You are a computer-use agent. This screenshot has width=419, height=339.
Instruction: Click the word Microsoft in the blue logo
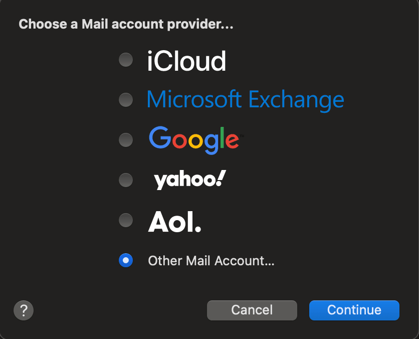tap(194, 99)
